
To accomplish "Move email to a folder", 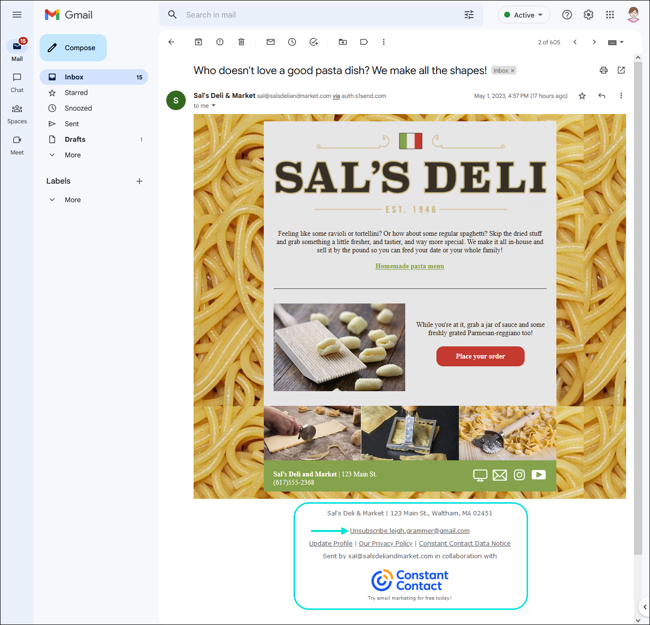I will [x=343, y=42].
